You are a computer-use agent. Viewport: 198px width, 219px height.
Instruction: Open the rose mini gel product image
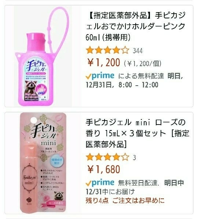pos(43,163)
